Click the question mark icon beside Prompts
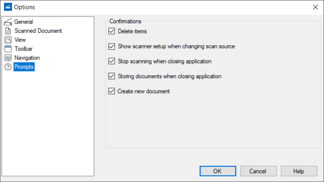Image resolution: width=324 pixels, height=182 pixels. pos(8,67)
